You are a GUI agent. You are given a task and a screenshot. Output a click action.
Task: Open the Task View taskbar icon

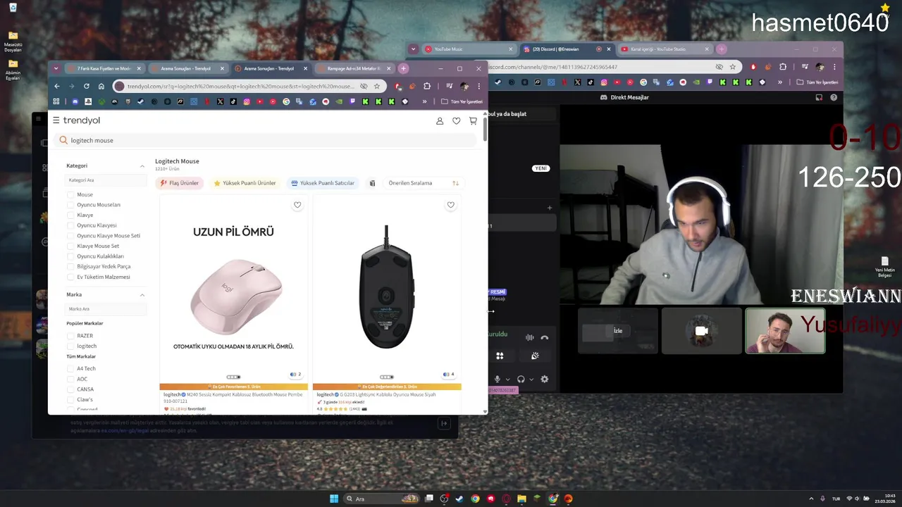point(429,499)
